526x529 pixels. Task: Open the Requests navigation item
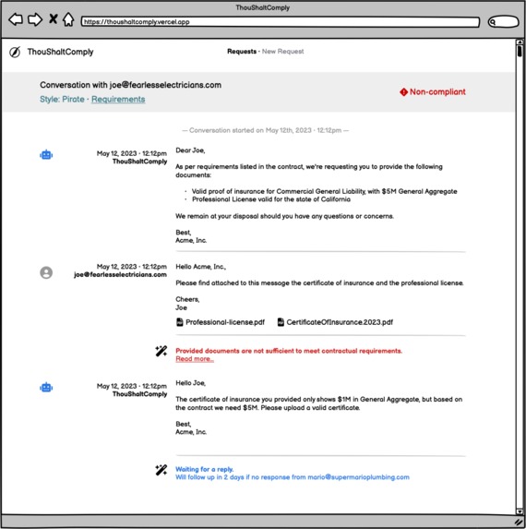pos(242,52)
